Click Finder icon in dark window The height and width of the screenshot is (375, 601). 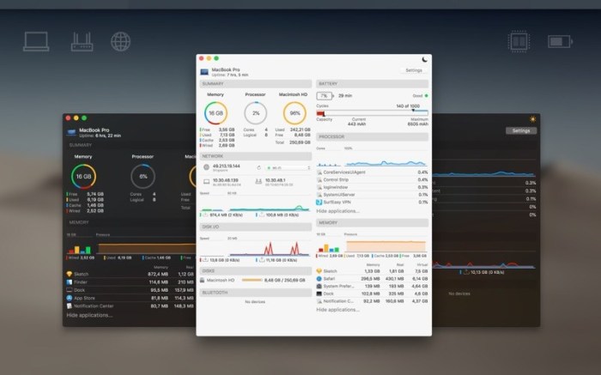click(70, 282)
